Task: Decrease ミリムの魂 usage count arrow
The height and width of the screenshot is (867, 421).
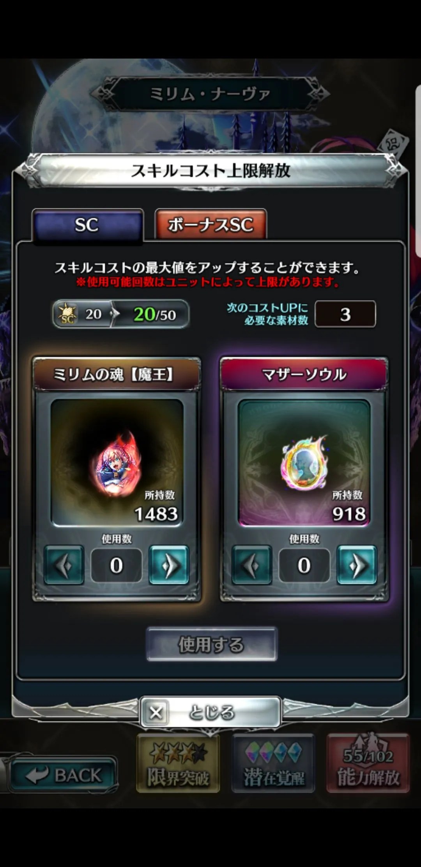Action: tap(64, 565)
